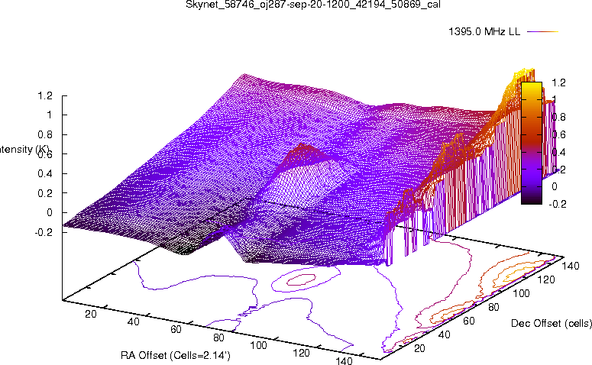Click the 1.2 tick on the intensity axis
This screenshot has width=592, height=365.
click(45, 96)
